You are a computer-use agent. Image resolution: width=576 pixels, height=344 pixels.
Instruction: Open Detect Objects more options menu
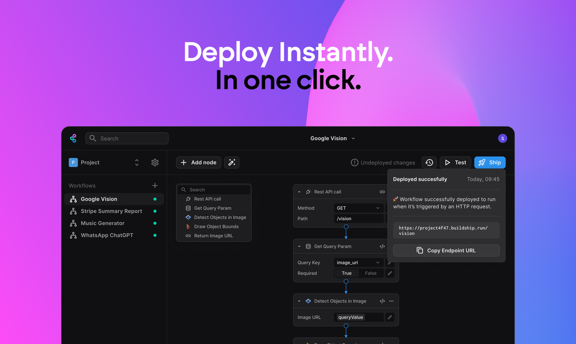[x=391, y=301]
